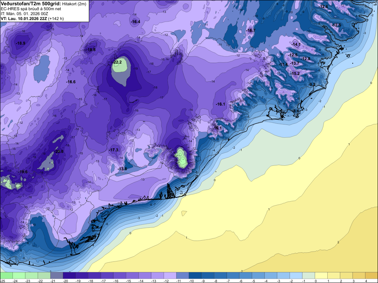Click the '0' legend scale label
The height and width of the screenshot is (283, 378).
pos(316,281)
